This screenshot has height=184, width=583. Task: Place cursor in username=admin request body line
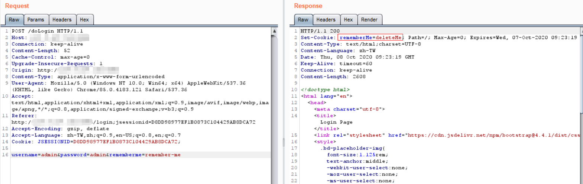tap(96, 155)
